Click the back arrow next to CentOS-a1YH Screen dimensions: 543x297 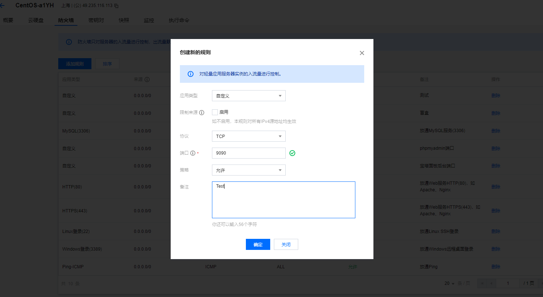point(3,6)
